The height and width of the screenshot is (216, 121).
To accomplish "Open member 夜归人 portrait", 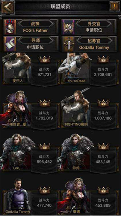I will (17, 68).
